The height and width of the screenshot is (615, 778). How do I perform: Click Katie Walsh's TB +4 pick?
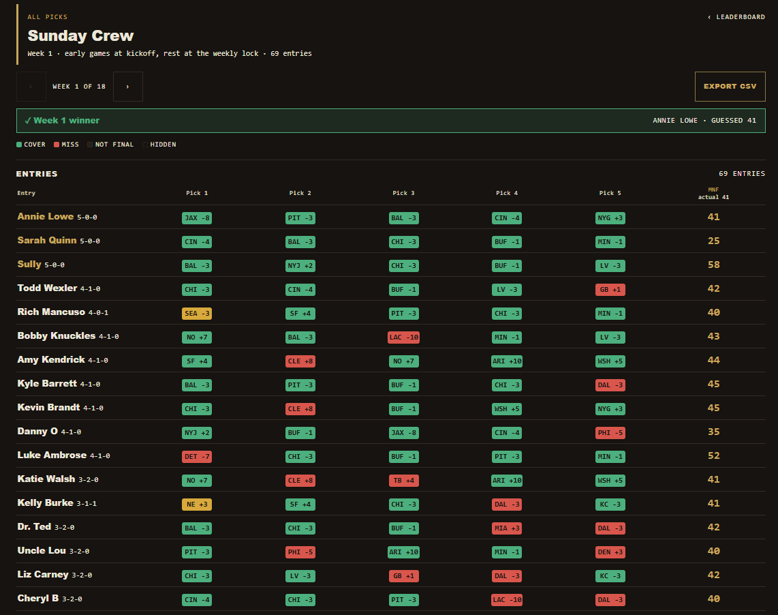[403, 481]
